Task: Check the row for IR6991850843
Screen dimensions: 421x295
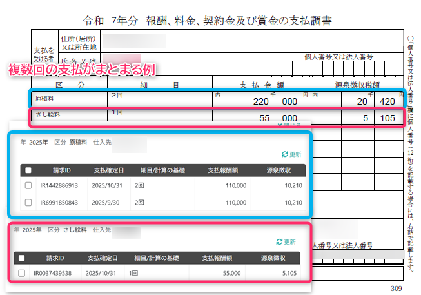Action: coord(28,202)
